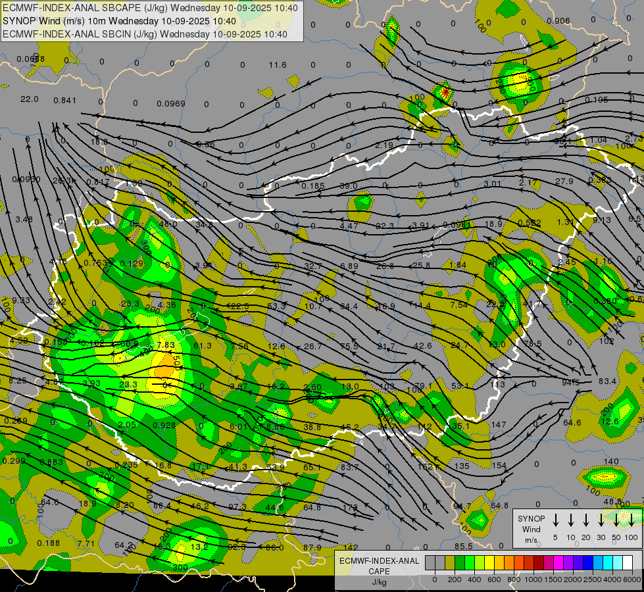Click the wind legend arrow above 50
This screenshot has height=592, width=644.
click(x=616, y=520)
